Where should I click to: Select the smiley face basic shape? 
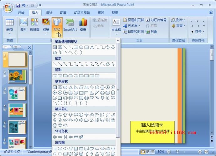click(86, 98)
